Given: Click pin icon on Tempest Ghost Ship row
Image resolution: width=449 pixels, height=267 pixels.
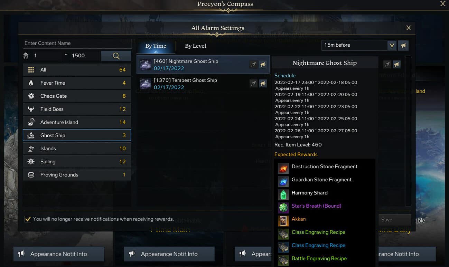Looking at the screenshot, I should coord(254,83).
